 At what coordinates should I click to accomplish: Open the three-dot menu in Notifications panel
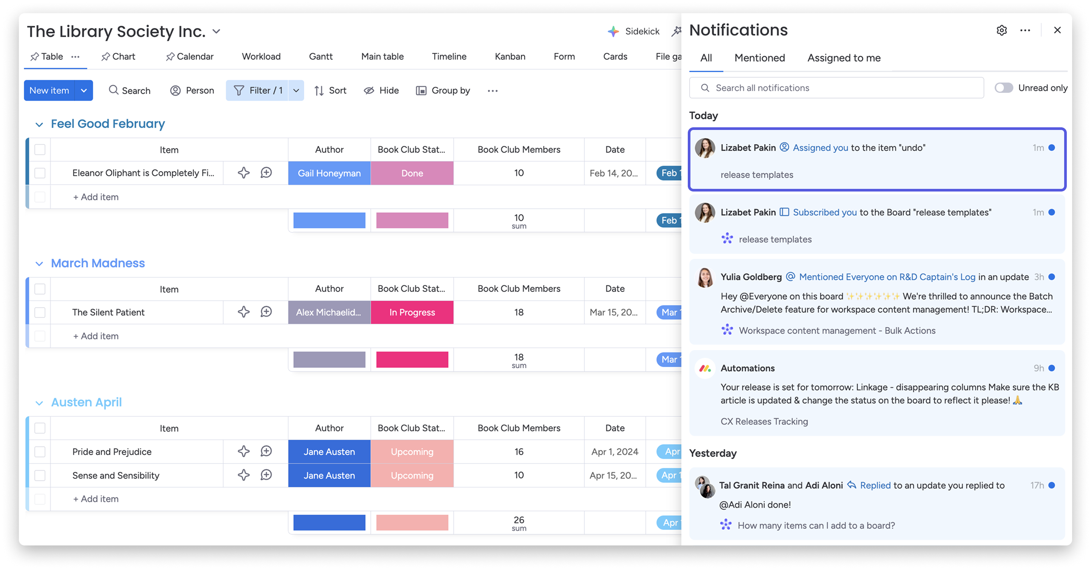1025,30
